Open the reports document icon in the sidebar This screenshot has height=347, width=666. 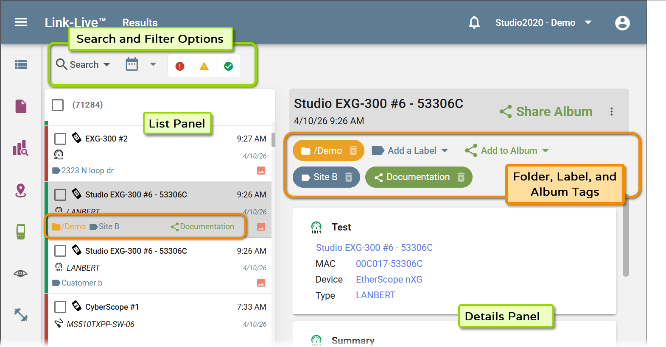(x=21, y=106)
